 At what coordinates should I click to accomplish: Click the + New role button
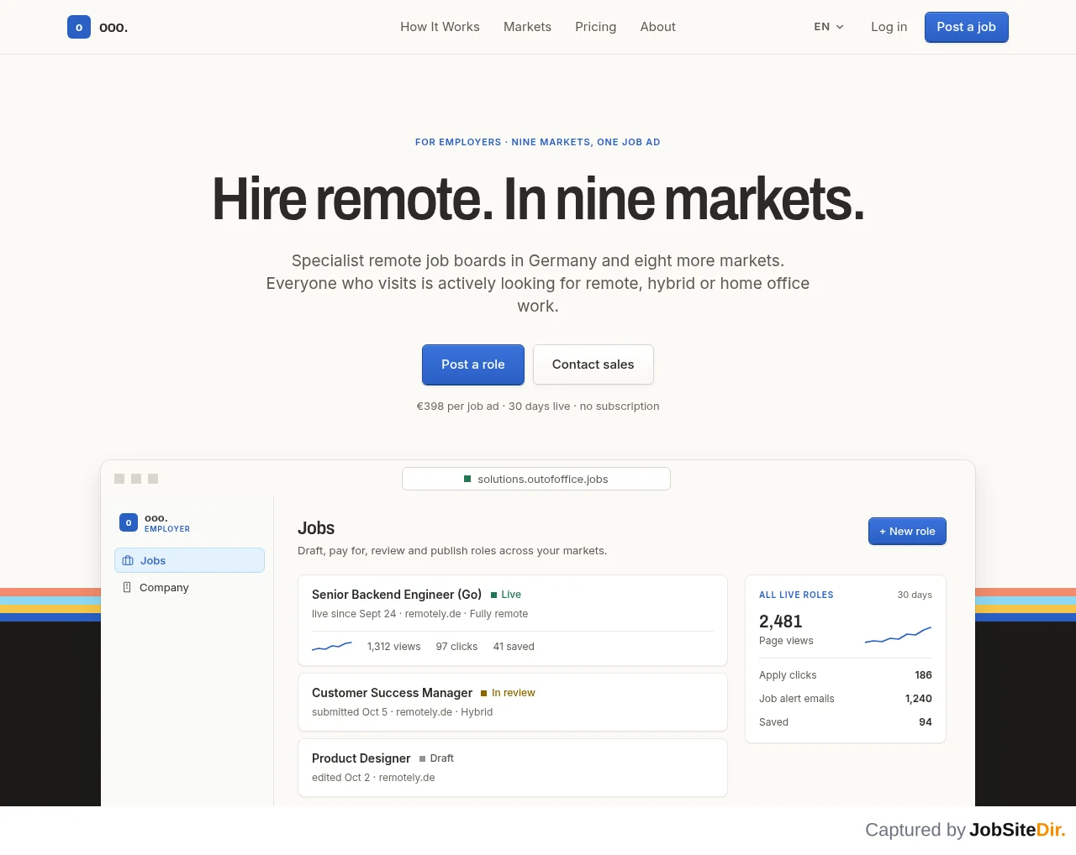click(x=907, y=531)
